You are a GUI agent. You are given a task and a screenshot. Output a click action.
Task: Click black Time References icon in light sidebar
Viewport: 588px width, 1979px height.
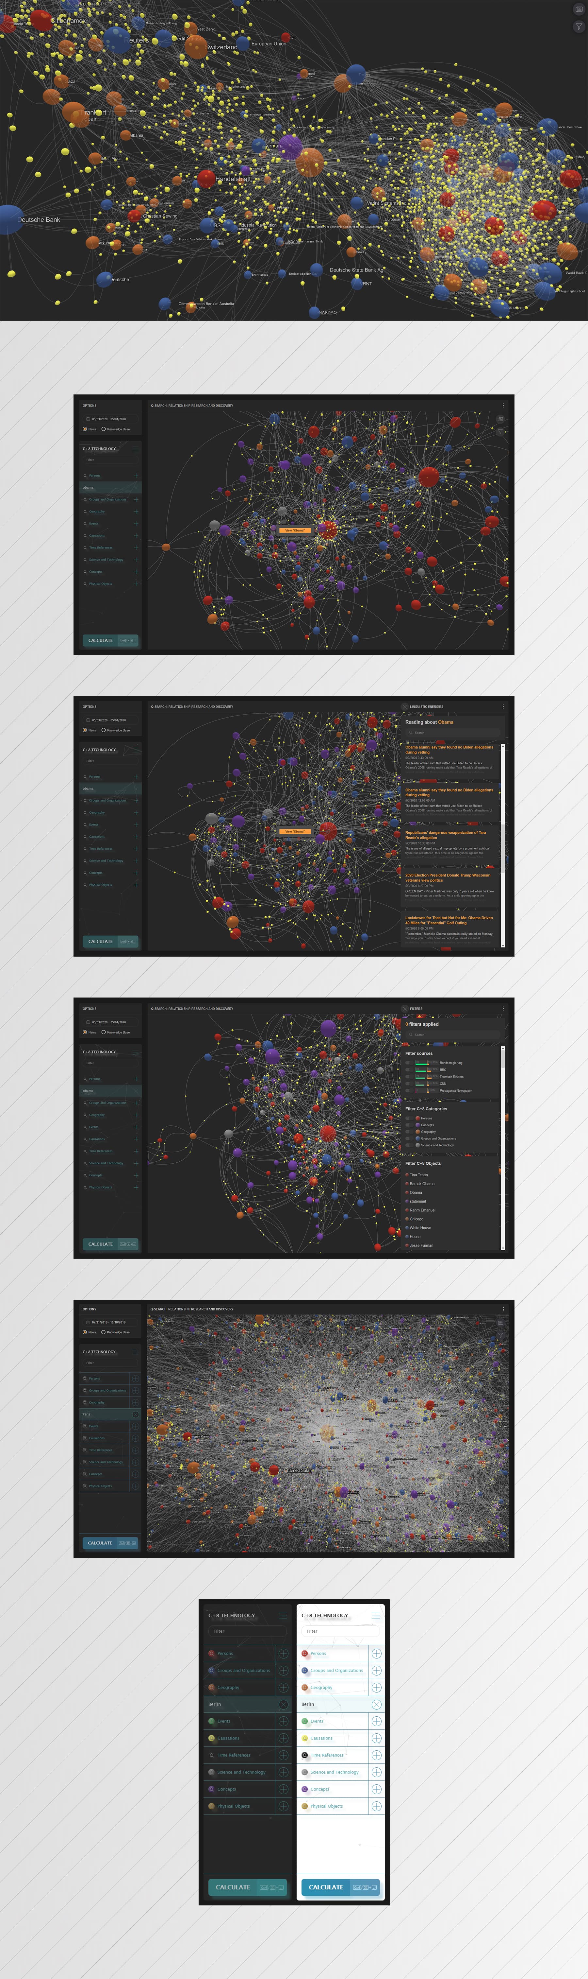coord(305,1755)
